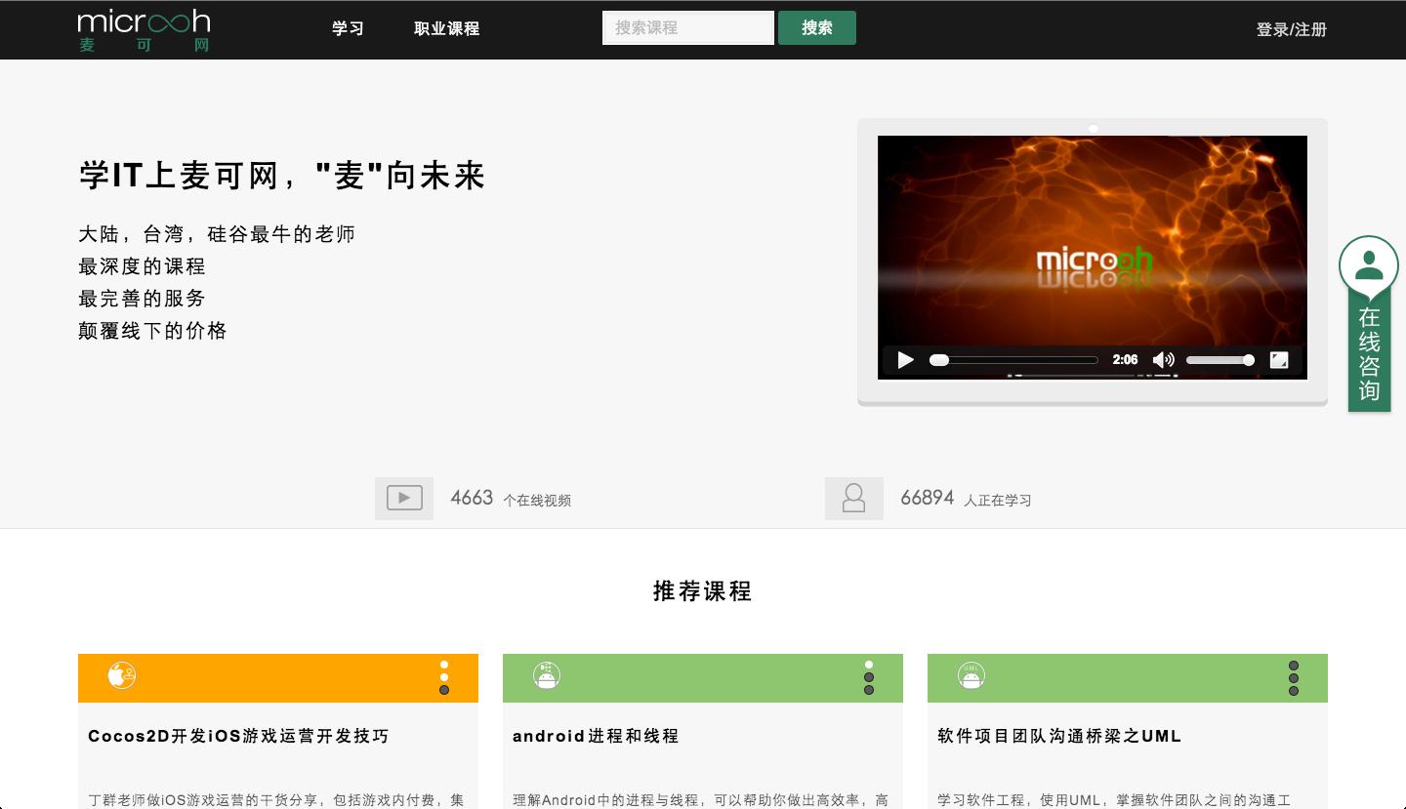Click the 推荐课程 heading
Image resolution: width=1406 pixels, height=809 pixels.
click(703, 591)
